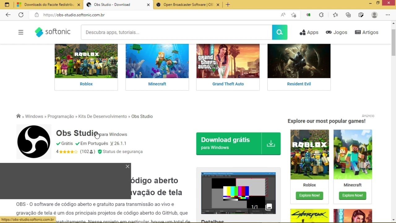Click the 'Kits De Desenvolvimento' breadcrumb link
This screenshot has width=396, height=223.
click(103, 116)
